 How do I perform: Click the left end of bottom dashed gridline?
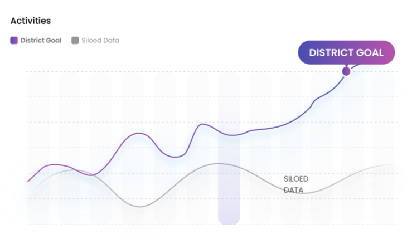(28, 225)
